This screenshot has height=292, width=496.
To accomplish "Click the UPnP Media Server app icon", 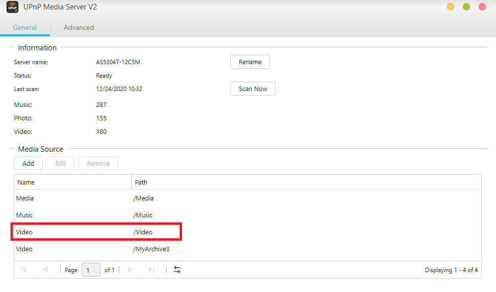I will [x=12, y=7].
